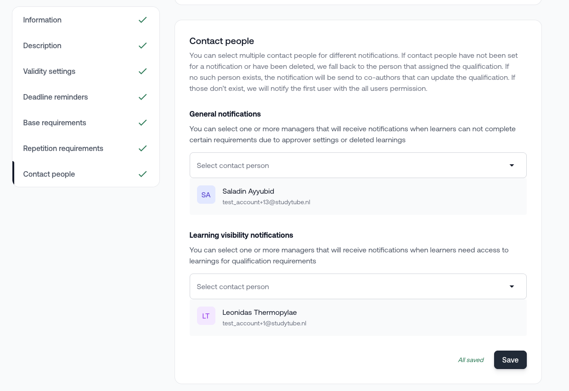The height and width of the screenshot is (391, 569).
Task: Select the Repetition requirements section
Action: point(63,149)
